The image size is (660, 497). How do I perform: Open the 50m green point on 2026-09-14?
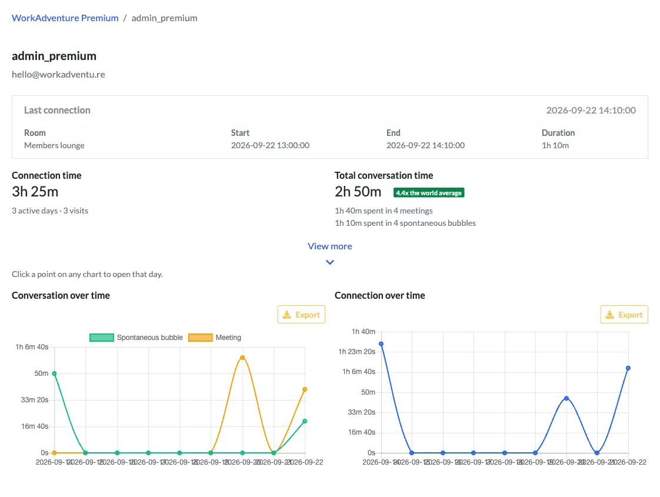54,373
